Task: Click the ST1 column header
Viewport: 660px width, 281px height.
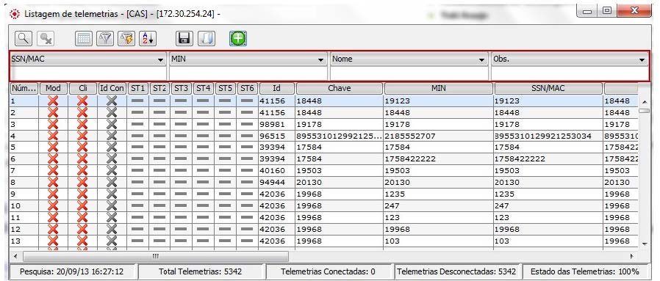Action: 138,89
